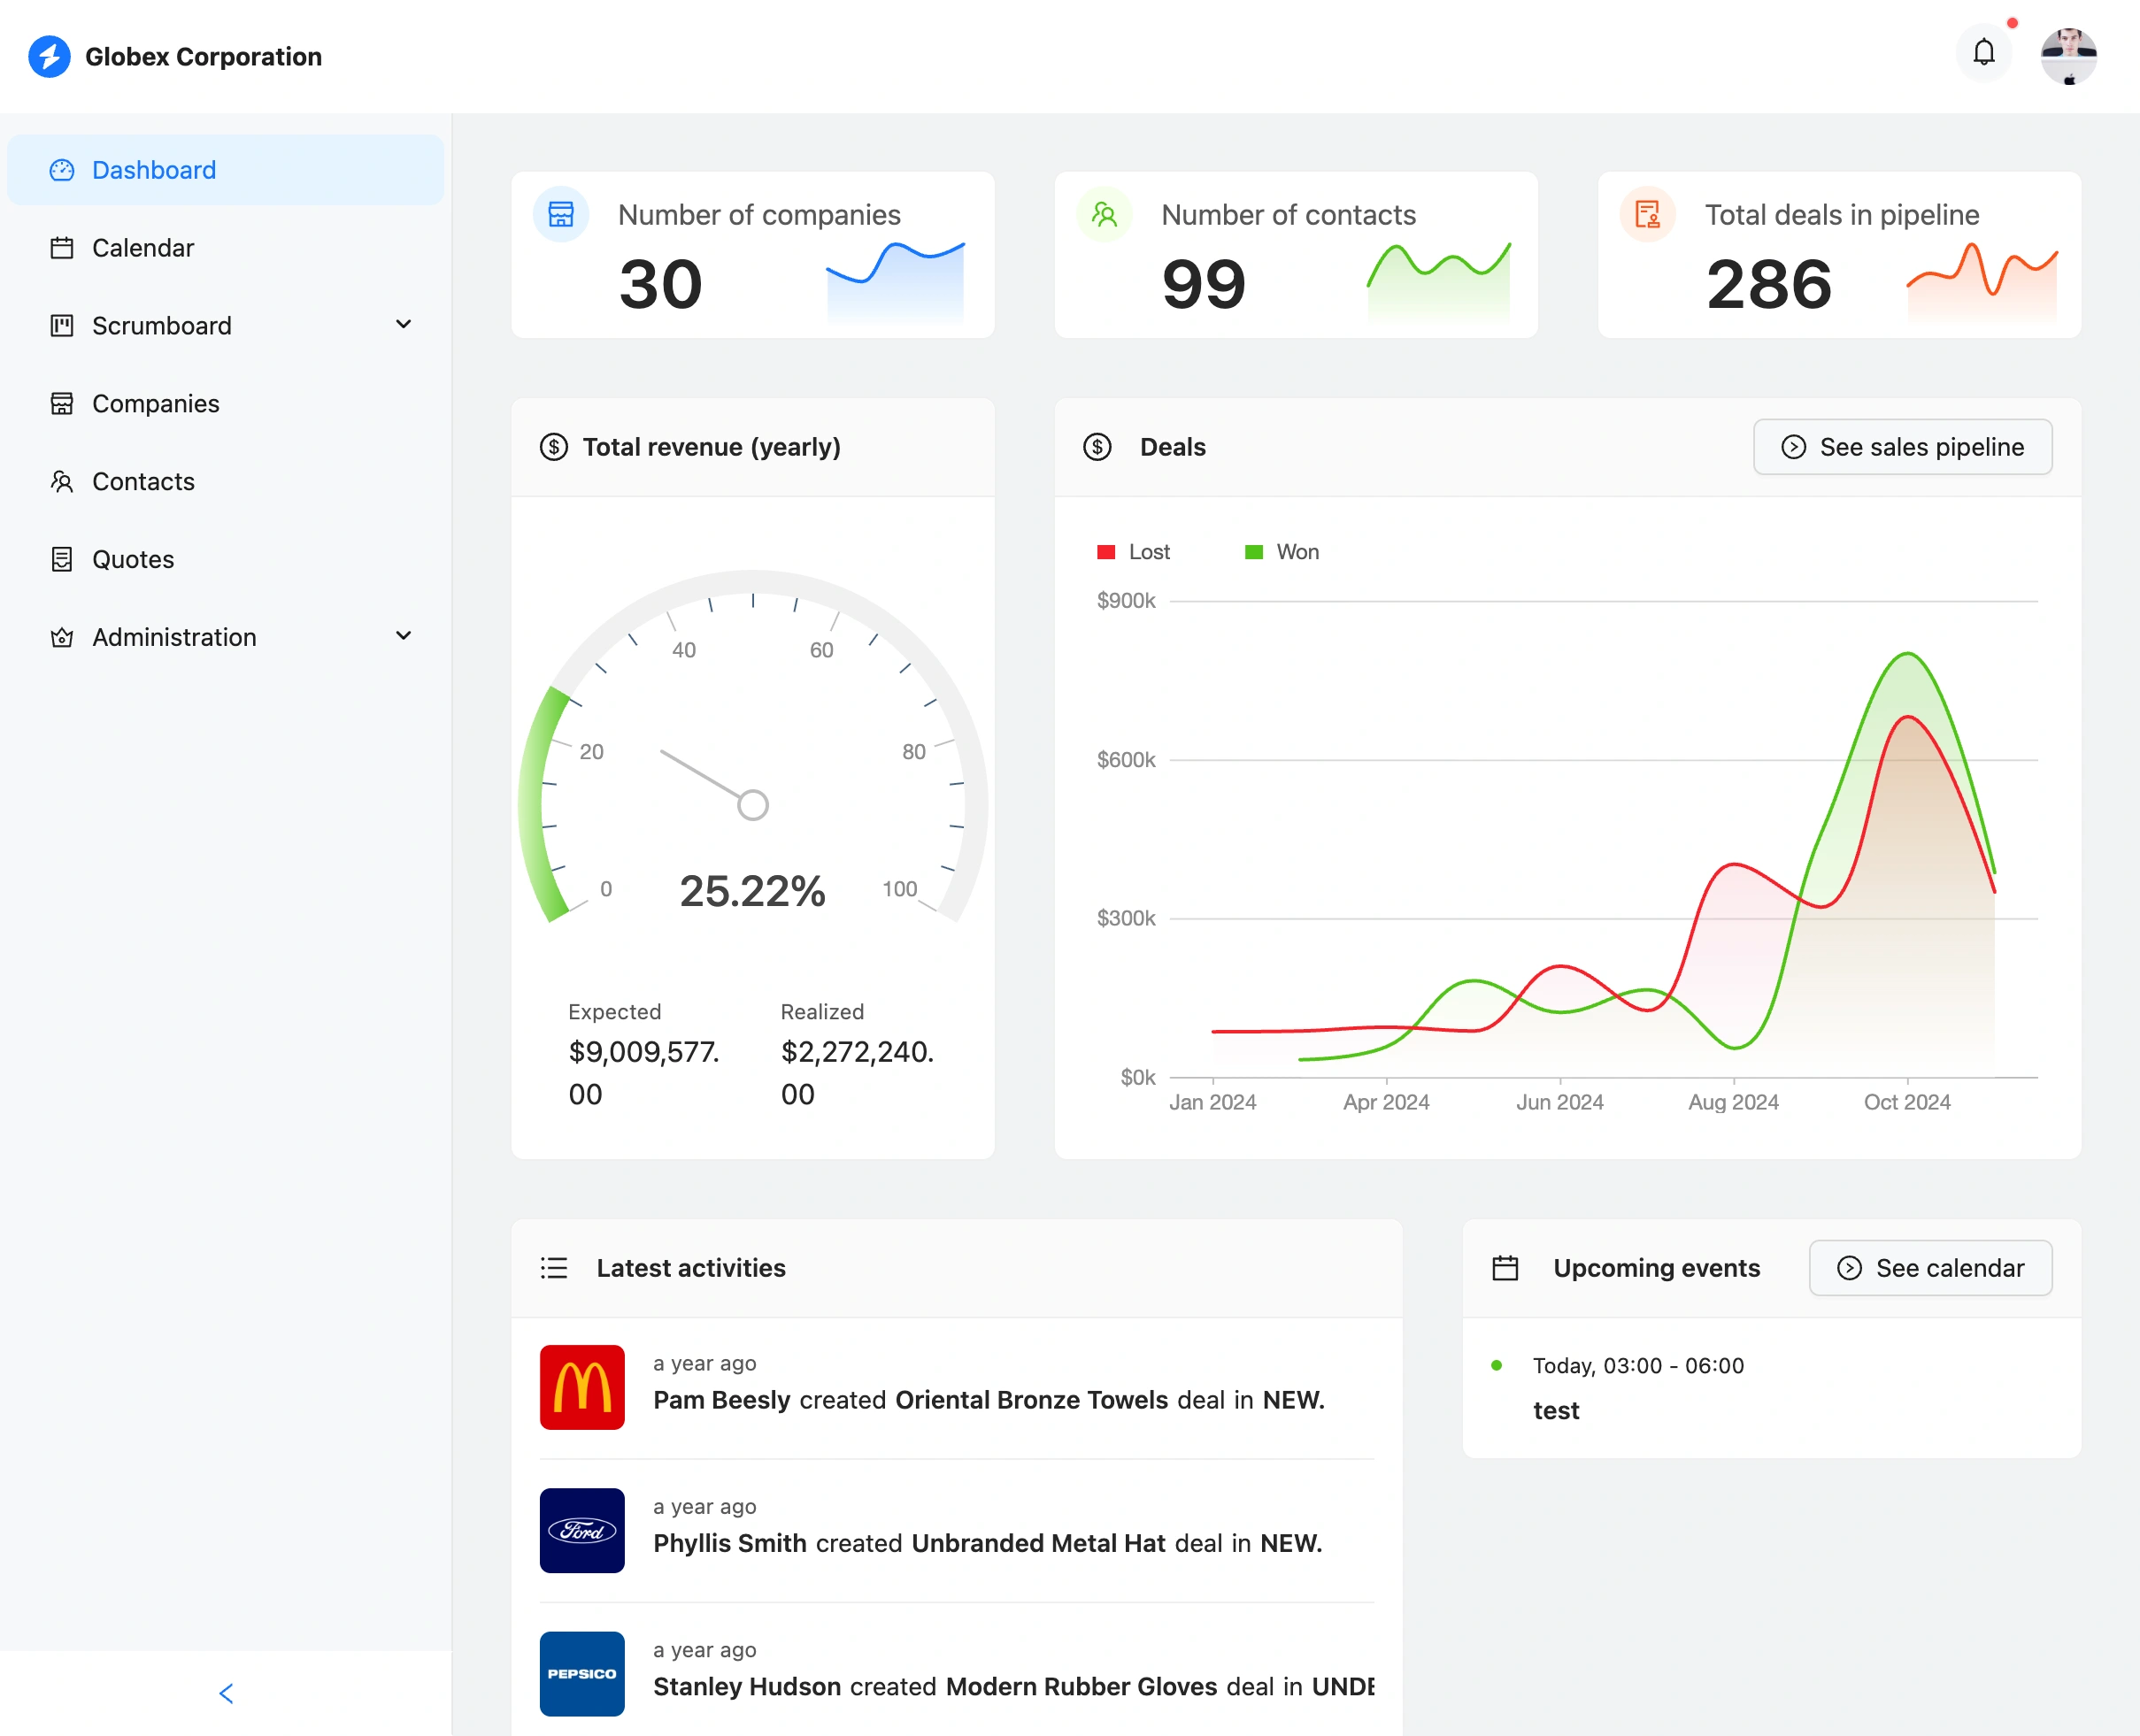This screenshot has height=1736, width=2140.
Task: Select Companies in the navigation sidebar
Action: pyautogui.click(x=155, y=403)
